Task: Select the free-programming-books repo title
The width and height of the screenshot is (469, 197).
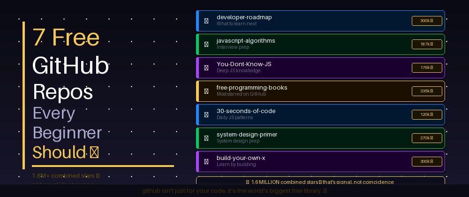Action: click(x=252, y=88)
